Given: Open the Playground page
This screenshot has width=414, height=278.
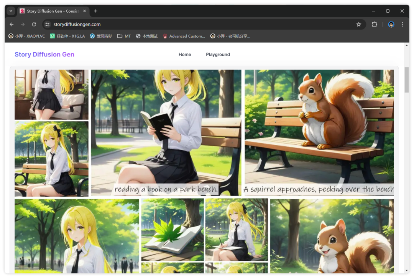Looking at the screenshot, I should pyautogui.click(x=218, y=55).
